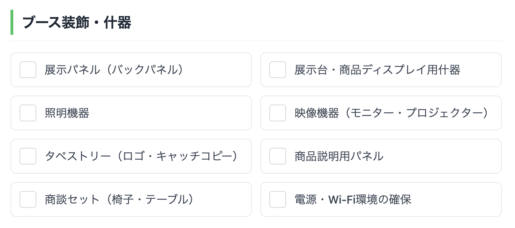
Task: Click the ブース装飾・什器 section heading
Action: 77,23
